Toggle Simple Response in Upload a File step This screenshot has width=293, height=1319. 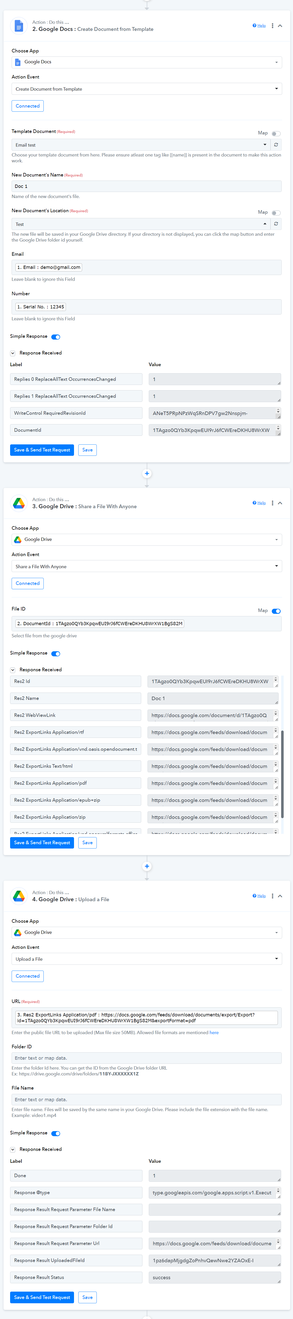pos(56,1133)
